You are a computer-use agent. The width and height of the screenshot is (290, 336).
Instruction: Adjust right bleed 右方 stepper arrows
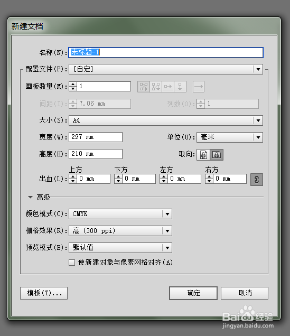pos(209,179)
